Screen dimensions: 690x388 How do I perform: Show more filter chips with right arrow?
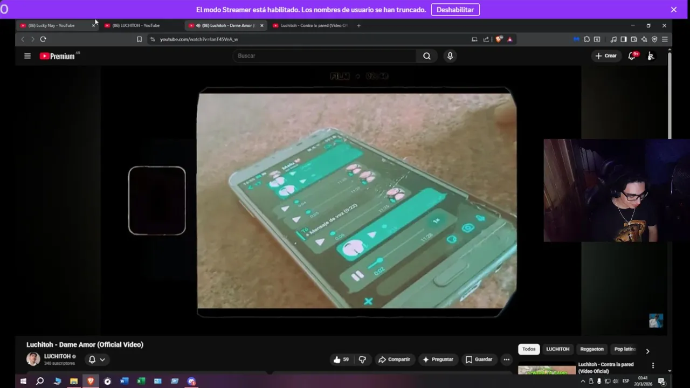pos(647,350)
